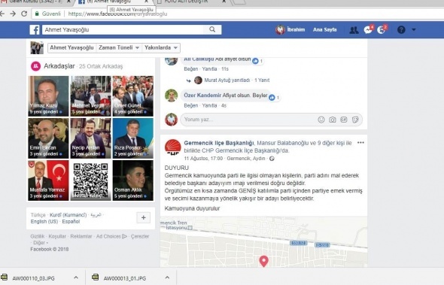Open Rıza Posacı friend thumbnail

tap(132, 138)
